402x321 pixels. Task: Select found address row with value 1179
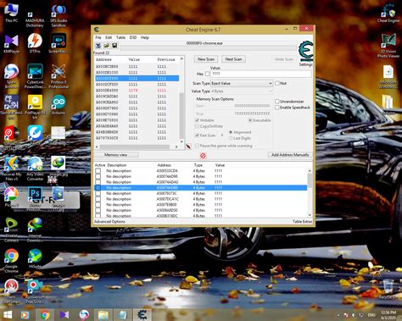point(137,91)
